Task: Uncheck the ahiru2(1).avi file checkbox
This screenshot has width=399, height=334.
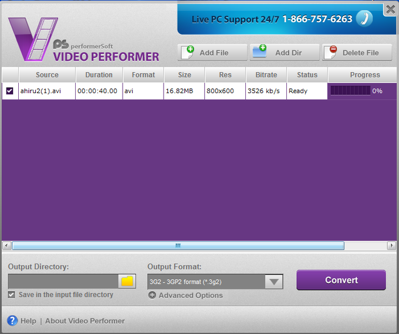Action: click(x=9, y=91)
